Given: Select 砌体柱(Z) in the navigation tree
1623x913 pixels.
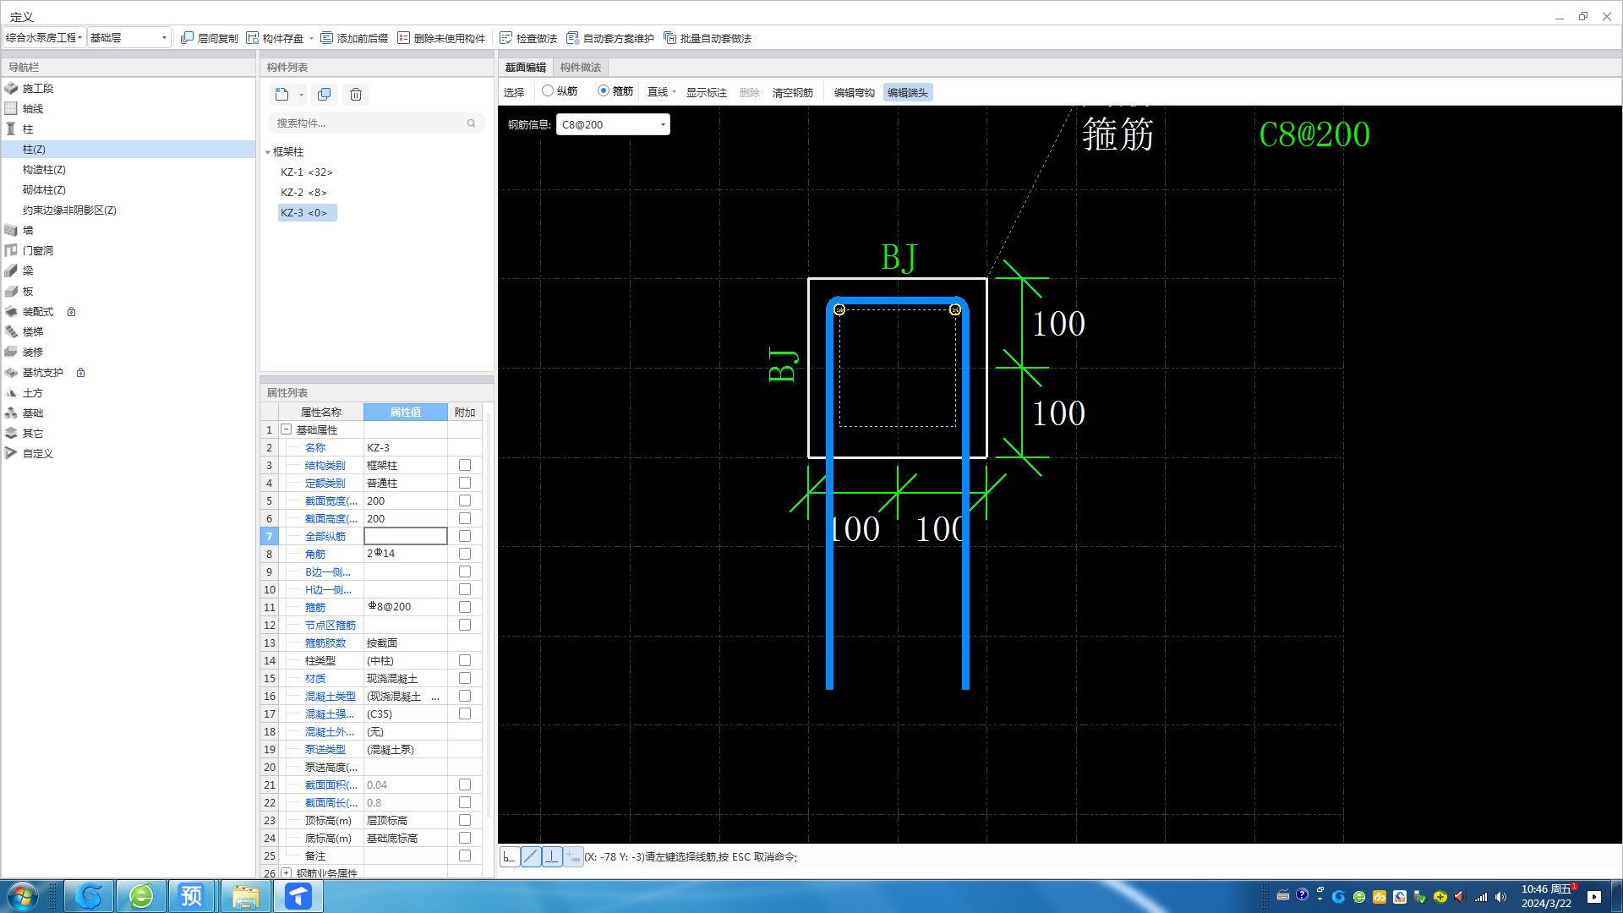Looking at the screenshot, I should pyautogui.click(x=44, y=189).
